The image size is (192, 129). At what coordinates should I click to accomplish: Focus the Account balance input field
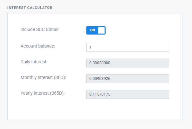(x=128, y=47)
